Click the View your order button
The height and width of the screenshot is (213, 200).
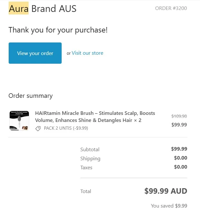coord(35,53)
